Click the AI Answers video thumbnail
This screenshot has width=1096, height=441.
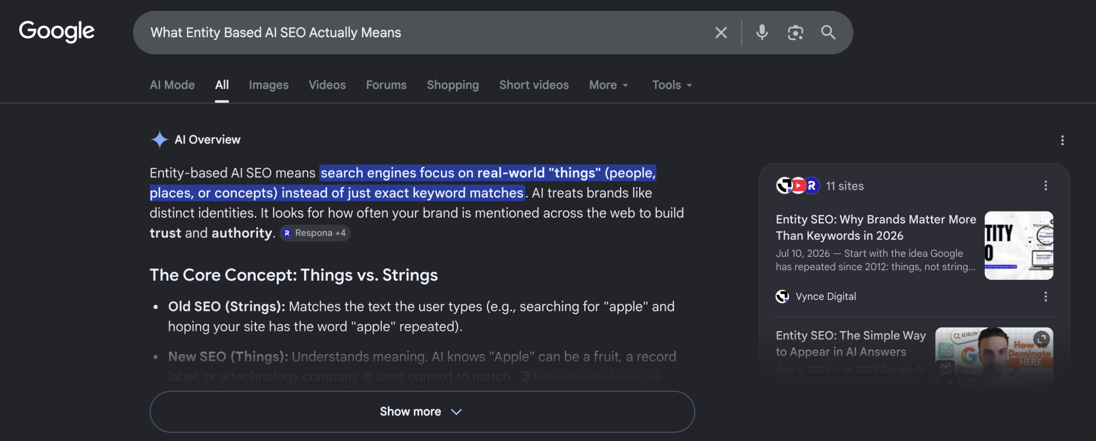coord(994,357)
